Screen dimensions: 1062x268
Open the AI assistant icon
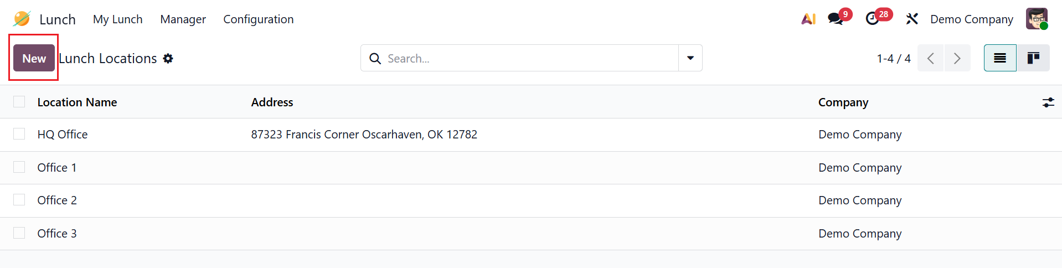pyautogui.click(x=808, y=19)
